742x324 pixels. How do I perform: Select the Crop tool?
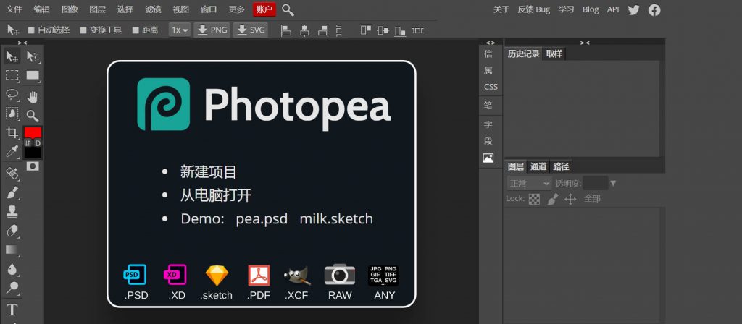point(12,133)
